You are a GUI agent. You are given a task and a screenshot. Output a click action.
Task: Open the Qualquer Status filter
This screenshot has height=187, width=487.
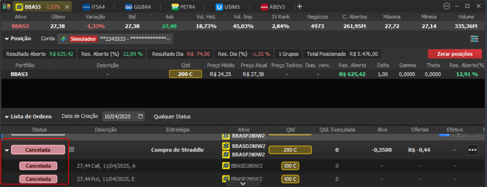click(x=172, y=117)
